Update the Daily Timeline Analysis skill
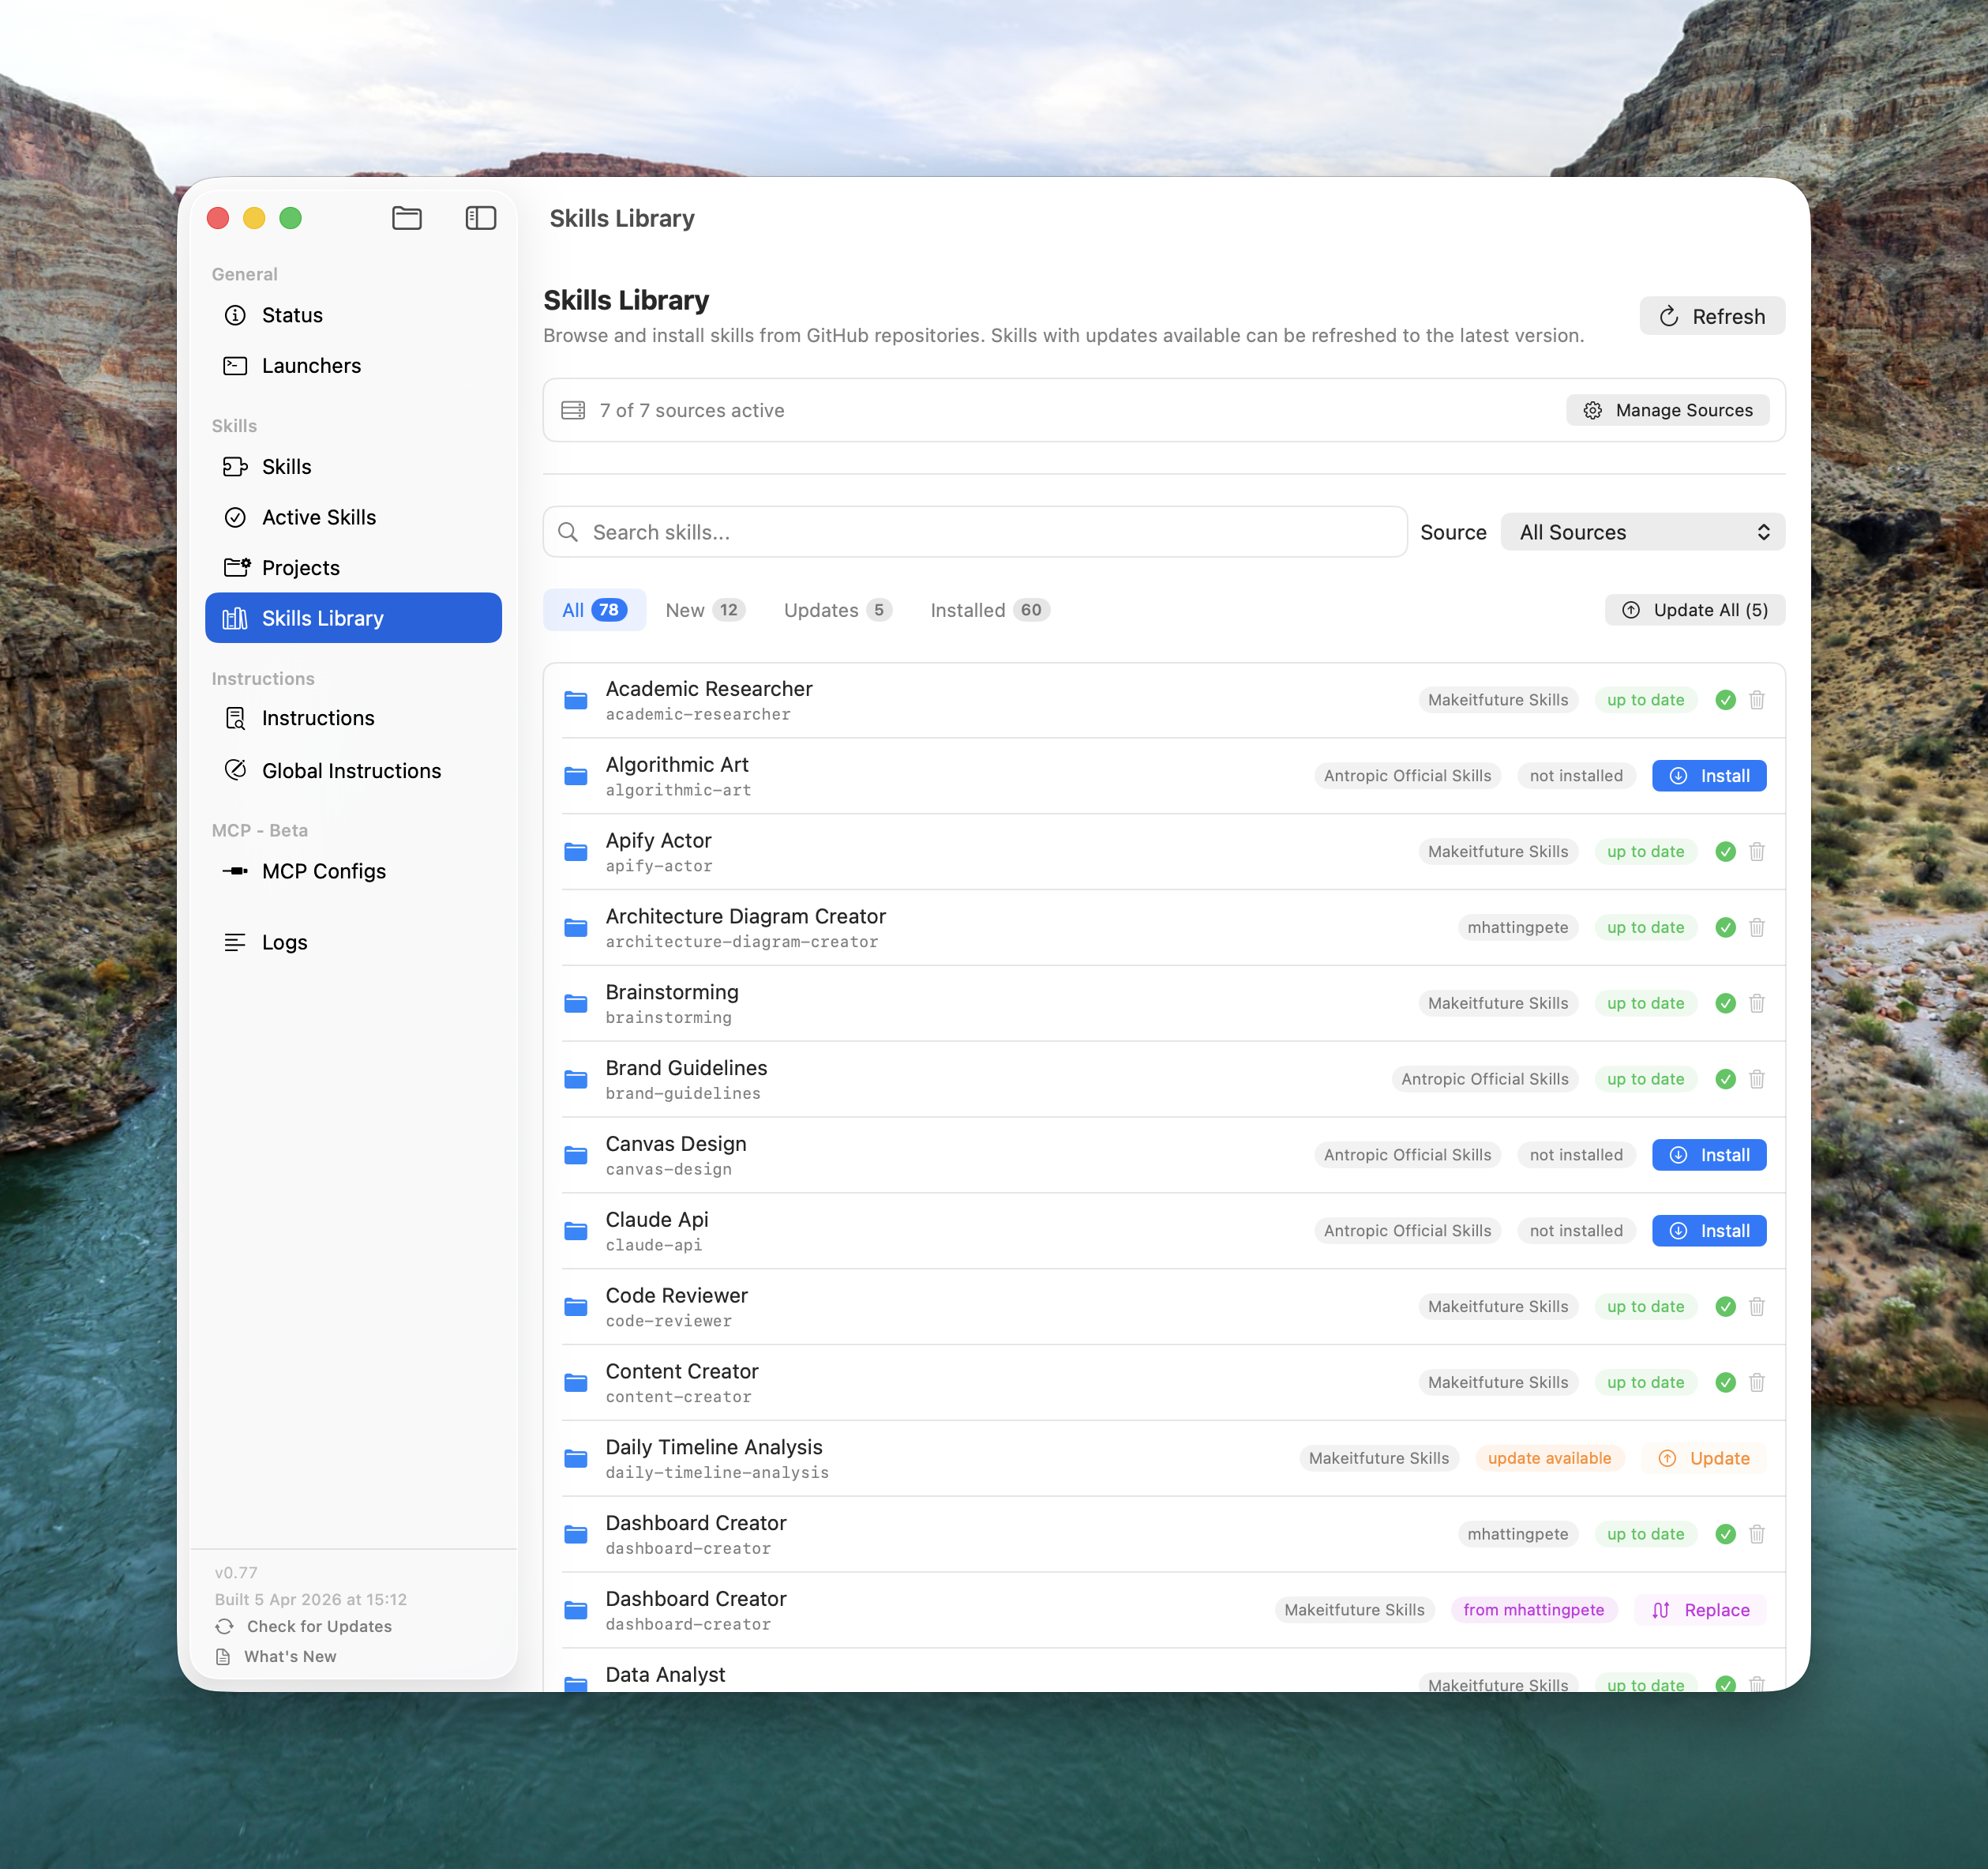Screen dimensions: 1988x1869 1705,1457
